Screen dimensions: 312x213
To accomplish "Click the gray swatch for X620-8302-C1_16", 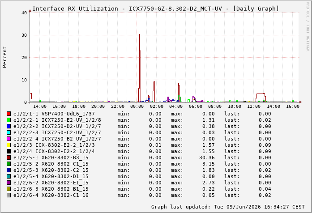I will tap(9, 195).
